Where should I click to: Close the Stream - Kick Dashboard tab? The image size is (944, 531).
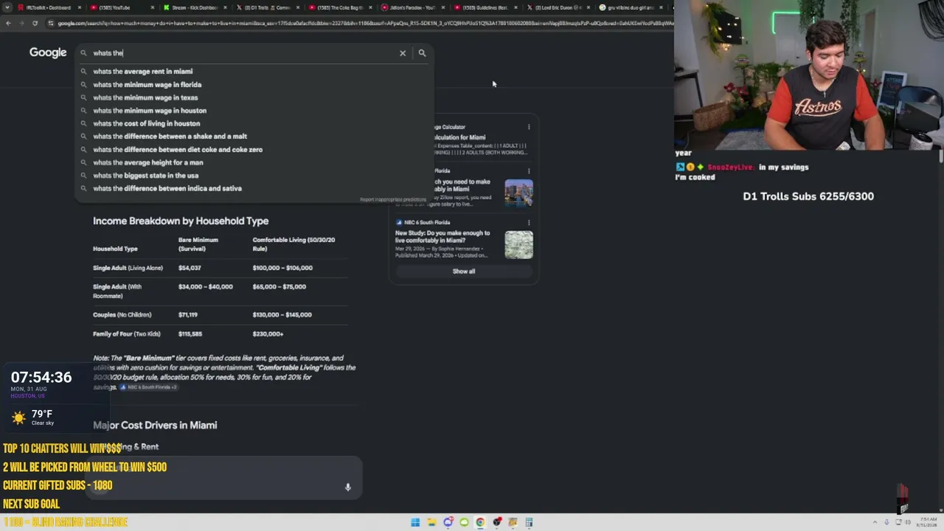[x=225, y=7]
